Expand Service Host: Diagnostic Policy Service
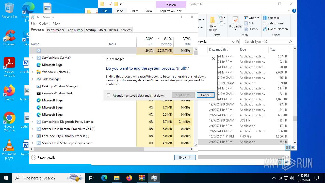 32,122
